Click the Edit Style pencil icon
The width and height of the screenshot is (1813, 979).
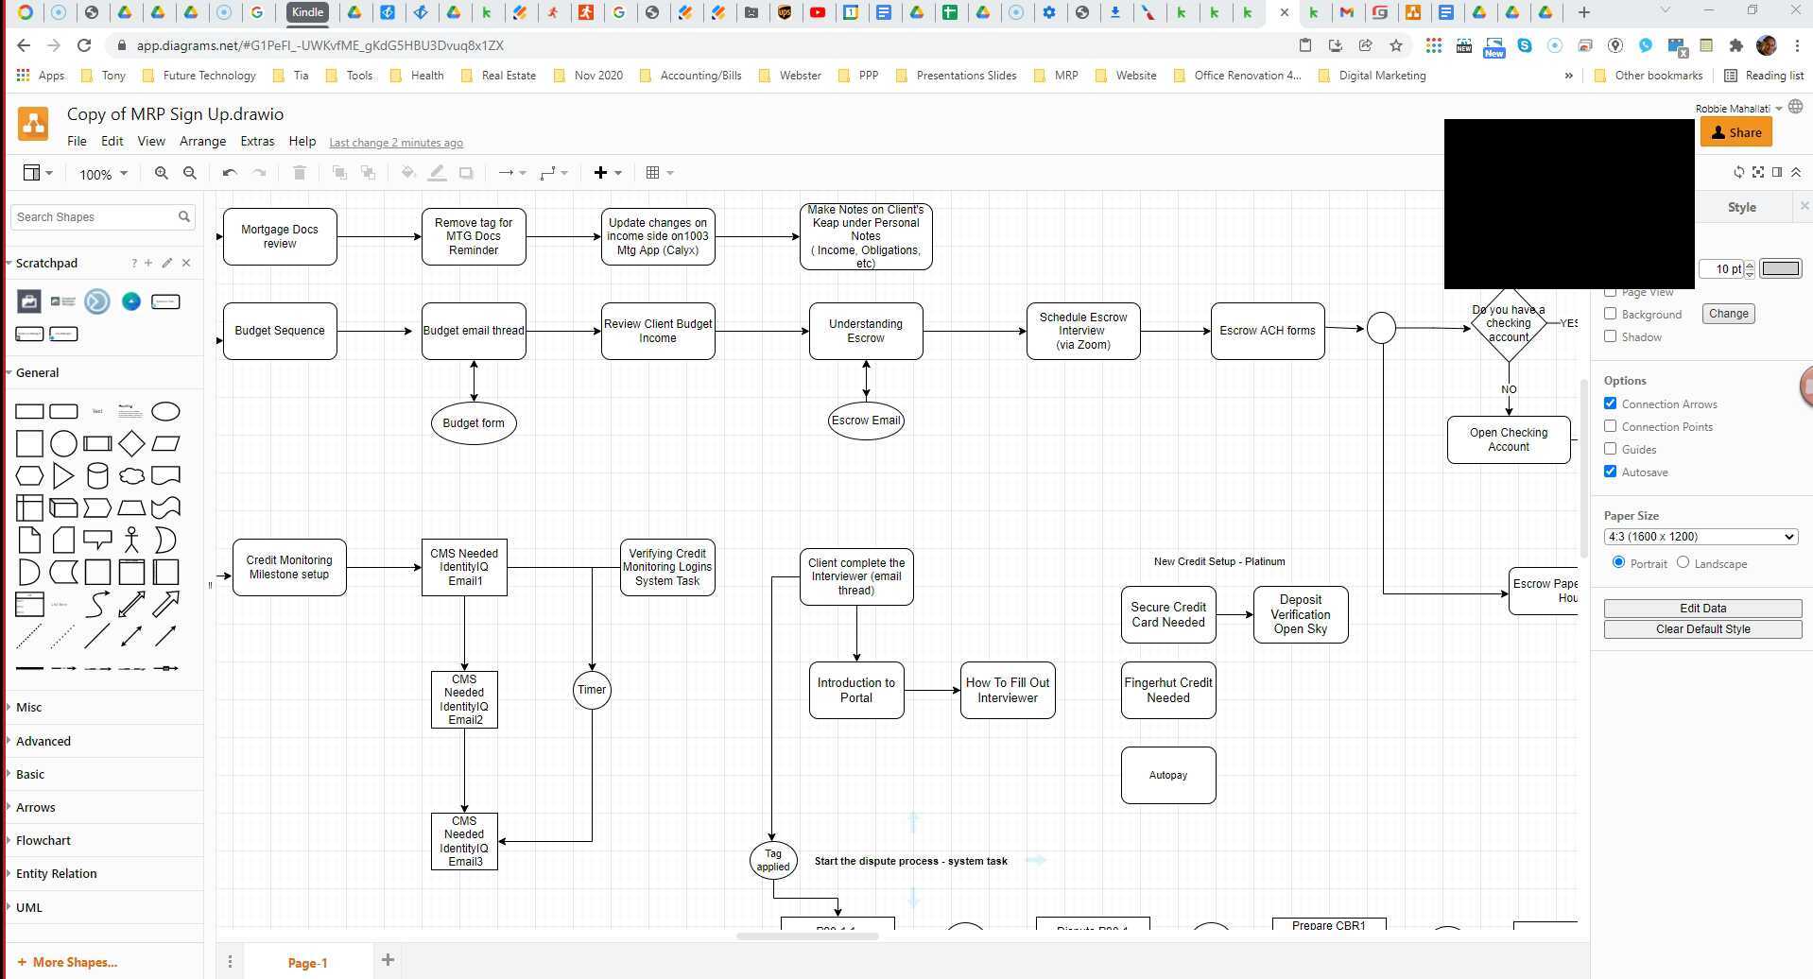click(167, 263)
